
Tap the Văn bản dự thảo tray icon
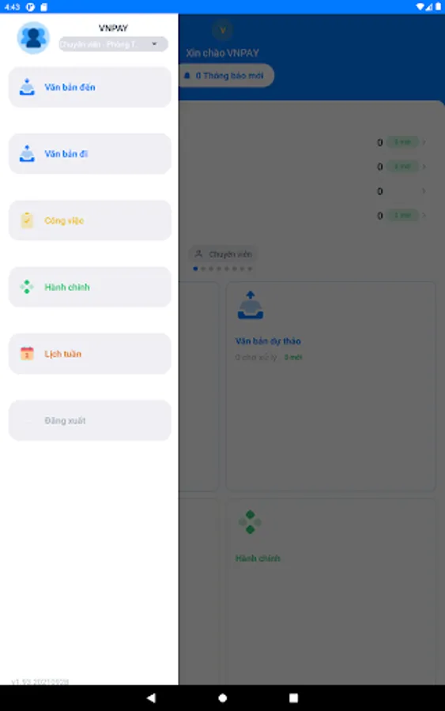tap(251, 305)
